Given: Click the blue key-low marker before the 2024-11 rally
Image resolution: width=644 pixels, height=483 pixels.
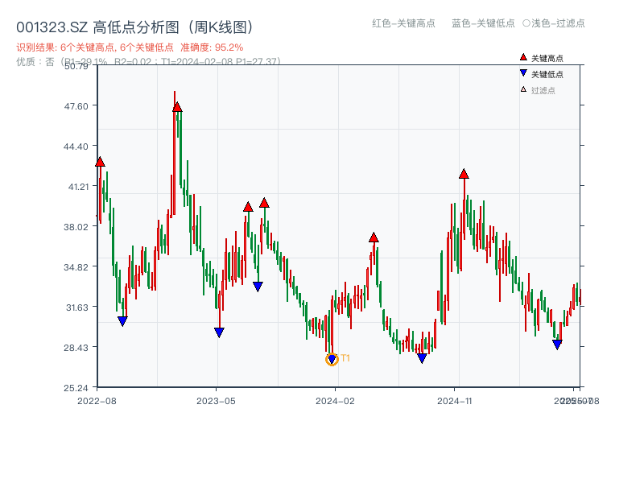Looking at the screenshot, I should [x=422, y=357].
